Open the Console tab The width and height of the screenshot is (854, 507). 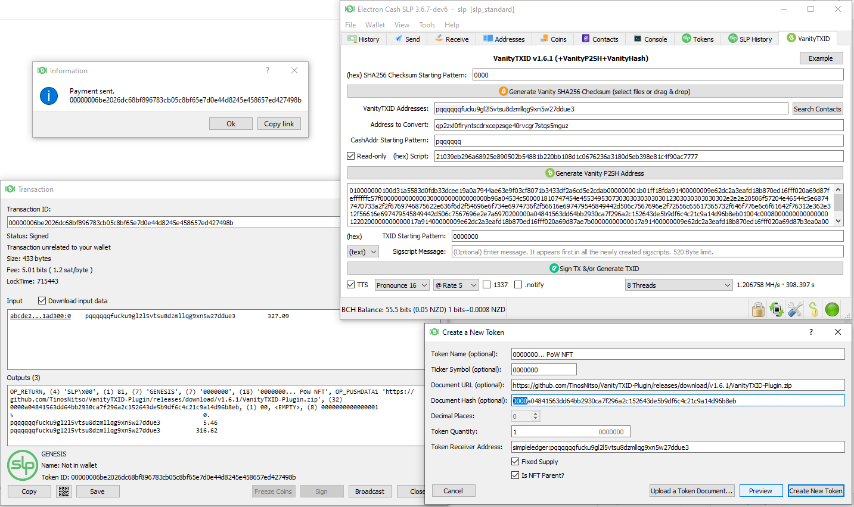click(650, 39)
